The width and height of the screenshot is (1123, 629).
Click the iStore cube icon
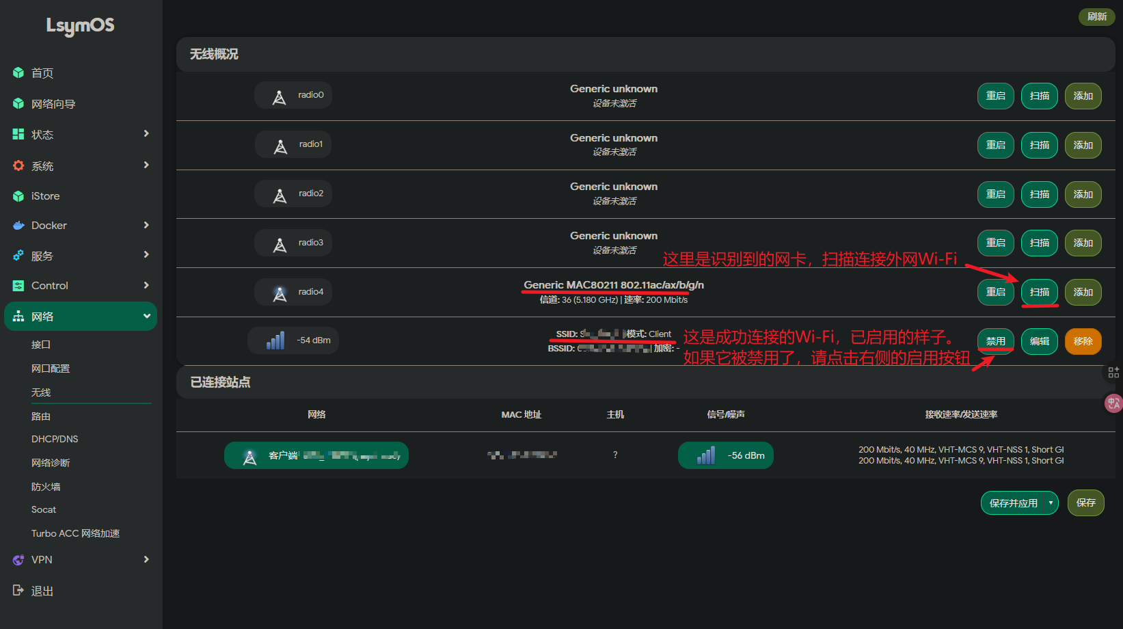tap(18, 196)
